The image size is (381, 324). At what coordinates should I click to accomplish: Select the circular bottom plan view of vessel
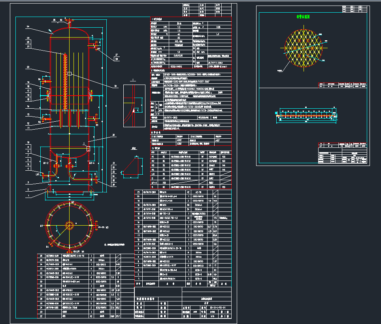click(x=70, y=225)
